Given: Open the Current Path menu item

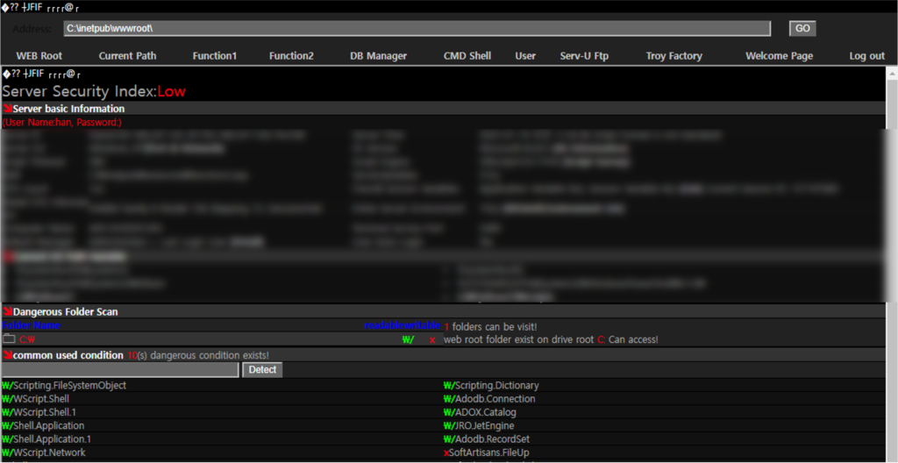Looking at the screenshot, I should point(127,56).
